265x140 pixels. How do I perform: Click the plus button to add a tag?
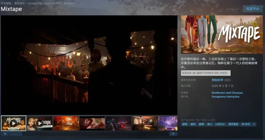(x=254, y=124)
